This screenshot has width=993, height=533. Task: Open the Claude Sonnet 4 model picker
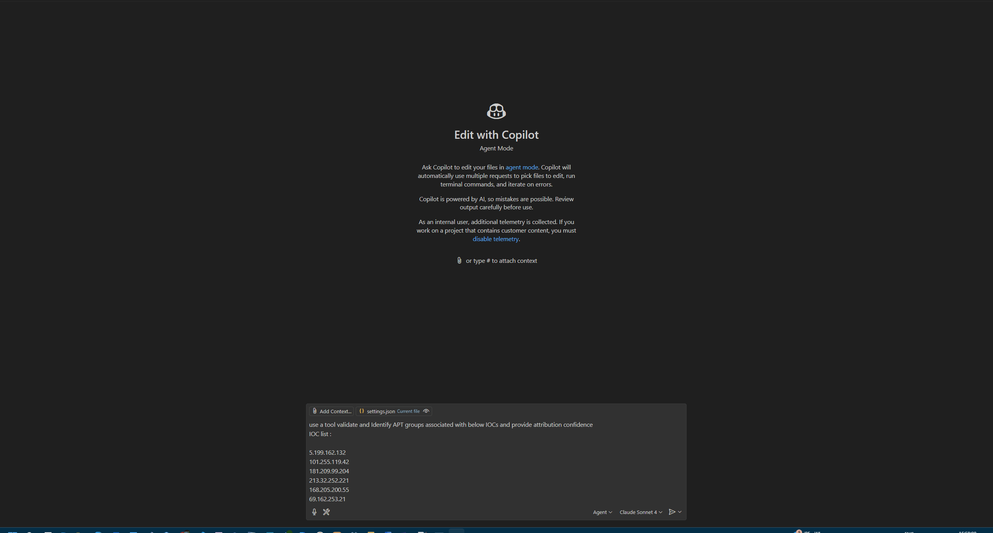pos(640,512)
